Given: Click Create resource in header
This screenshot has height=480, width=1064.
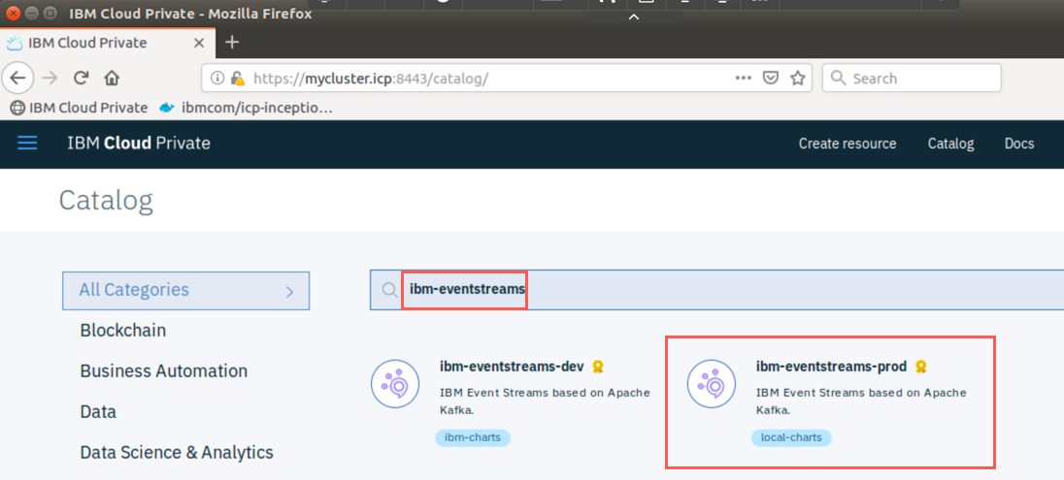Looking at the screenshot, I should [847, 144].
